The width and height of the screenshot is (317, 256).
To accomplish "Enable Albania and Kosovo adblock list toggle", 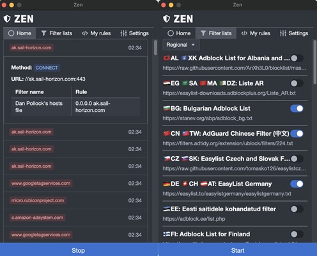I will pos(297,58).
